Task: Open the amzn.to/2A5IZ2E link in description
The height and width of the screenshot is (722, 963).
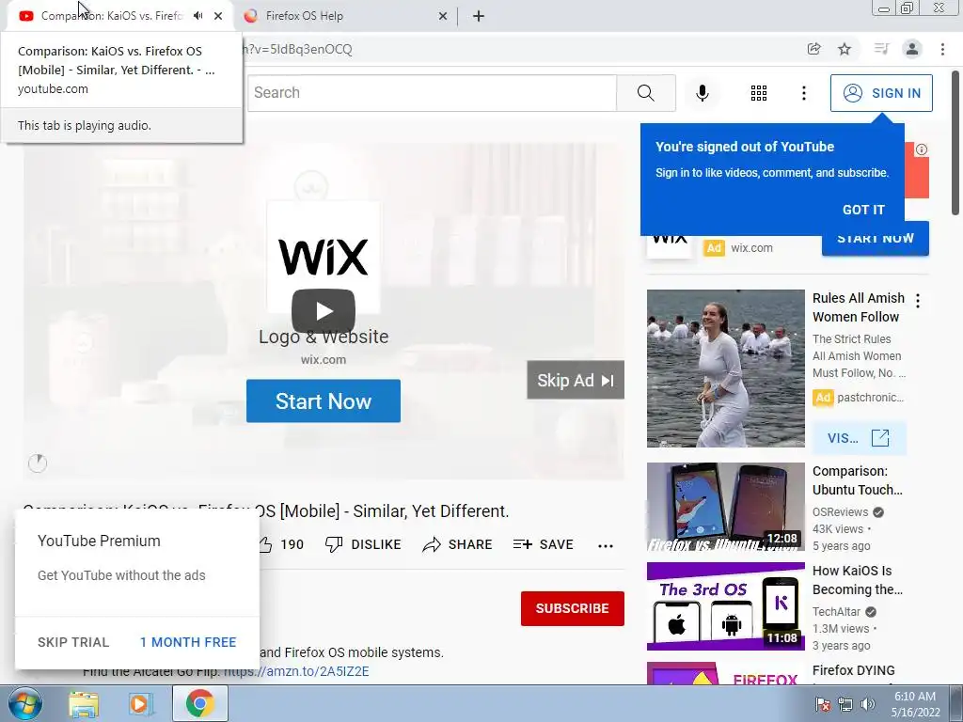Action: [x=297, y=671]
